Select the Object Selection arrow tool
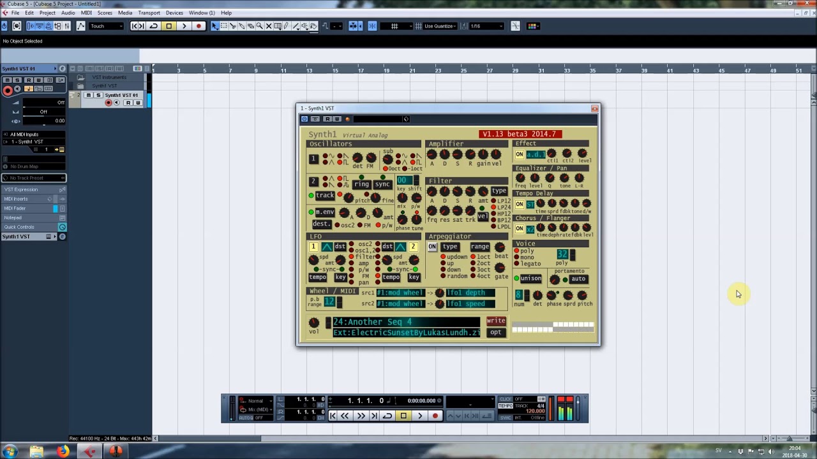The height and width of the screenshot is (459, 817). [x=214, y=26]
